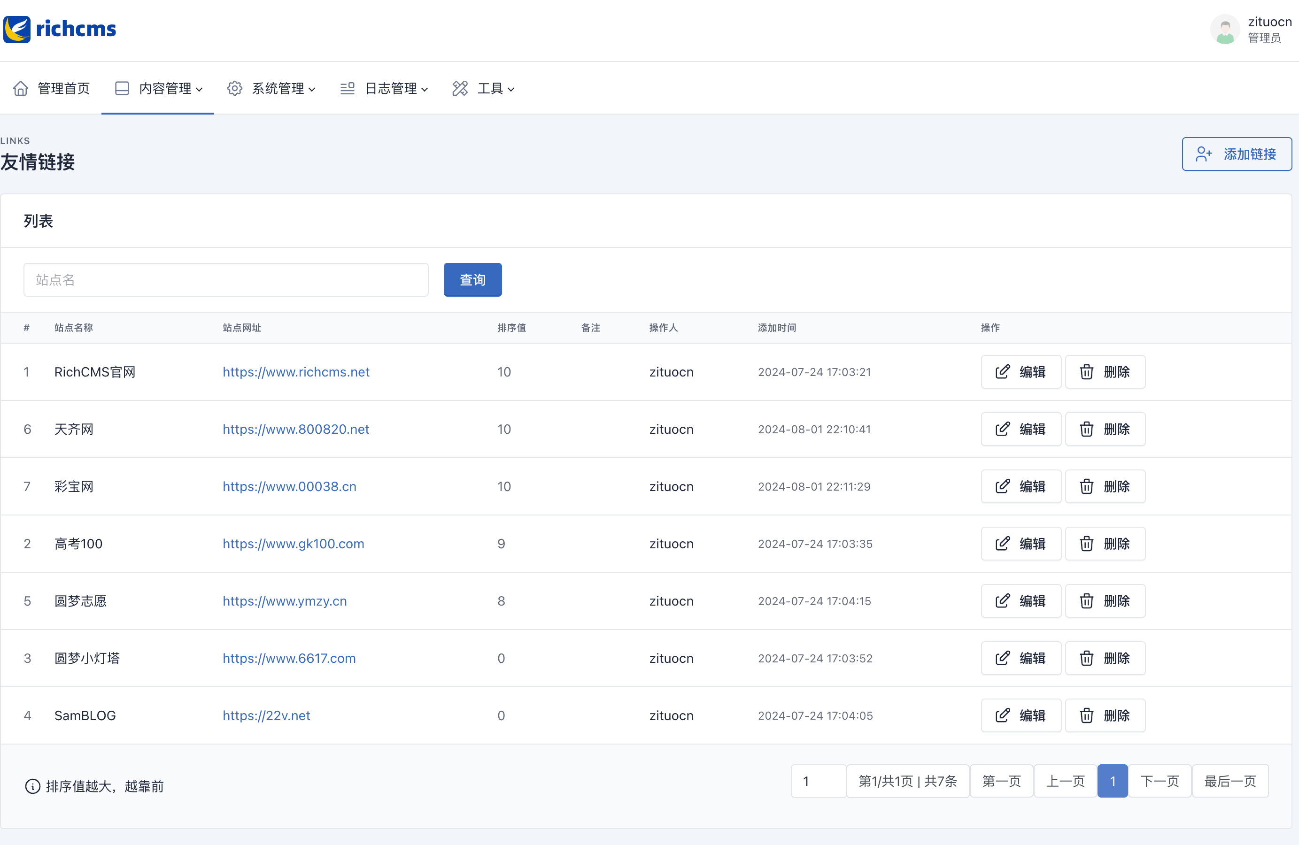Click the 列表 panel title
The height and width of the screenshot is (845, 1299).
click(x=38, y=221)
